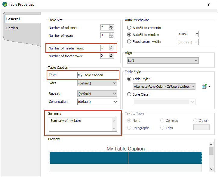Screen dimensions: 218x177
Task: Choose the Style Class radio button
Action: 129,94
